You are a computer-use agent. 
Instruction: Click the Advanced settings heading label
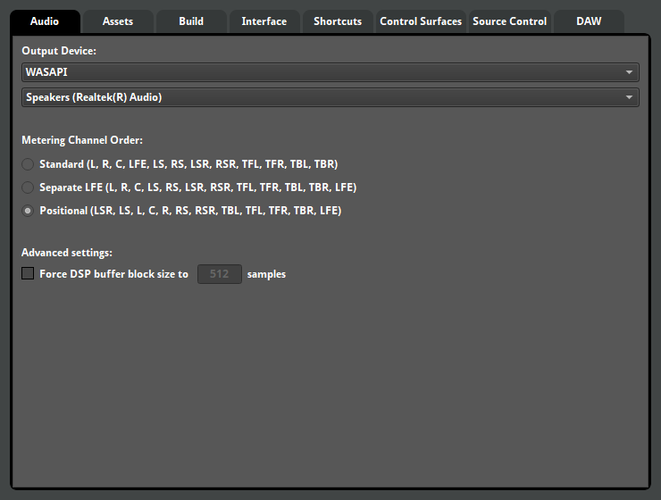pos(67,253)
